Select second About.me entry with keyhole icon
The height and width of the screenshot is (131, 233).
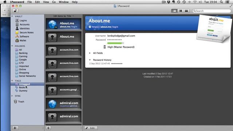(63, 37)
